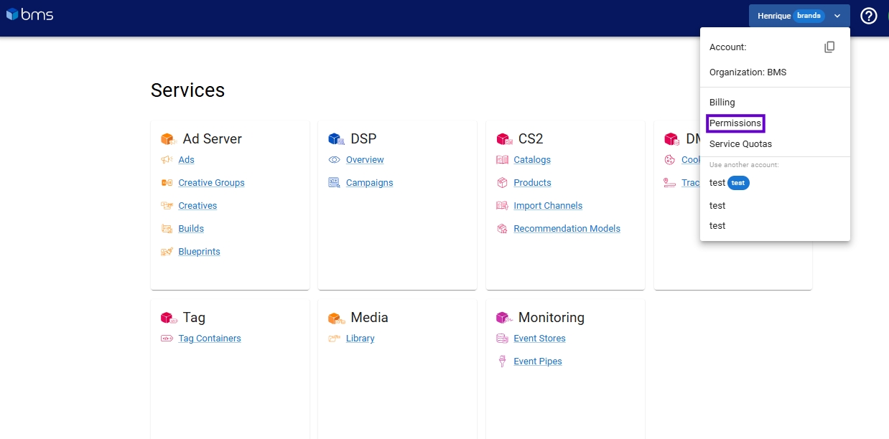Go to DSP Campaigns link
This screenshot has height=439, width=889.
369,183
